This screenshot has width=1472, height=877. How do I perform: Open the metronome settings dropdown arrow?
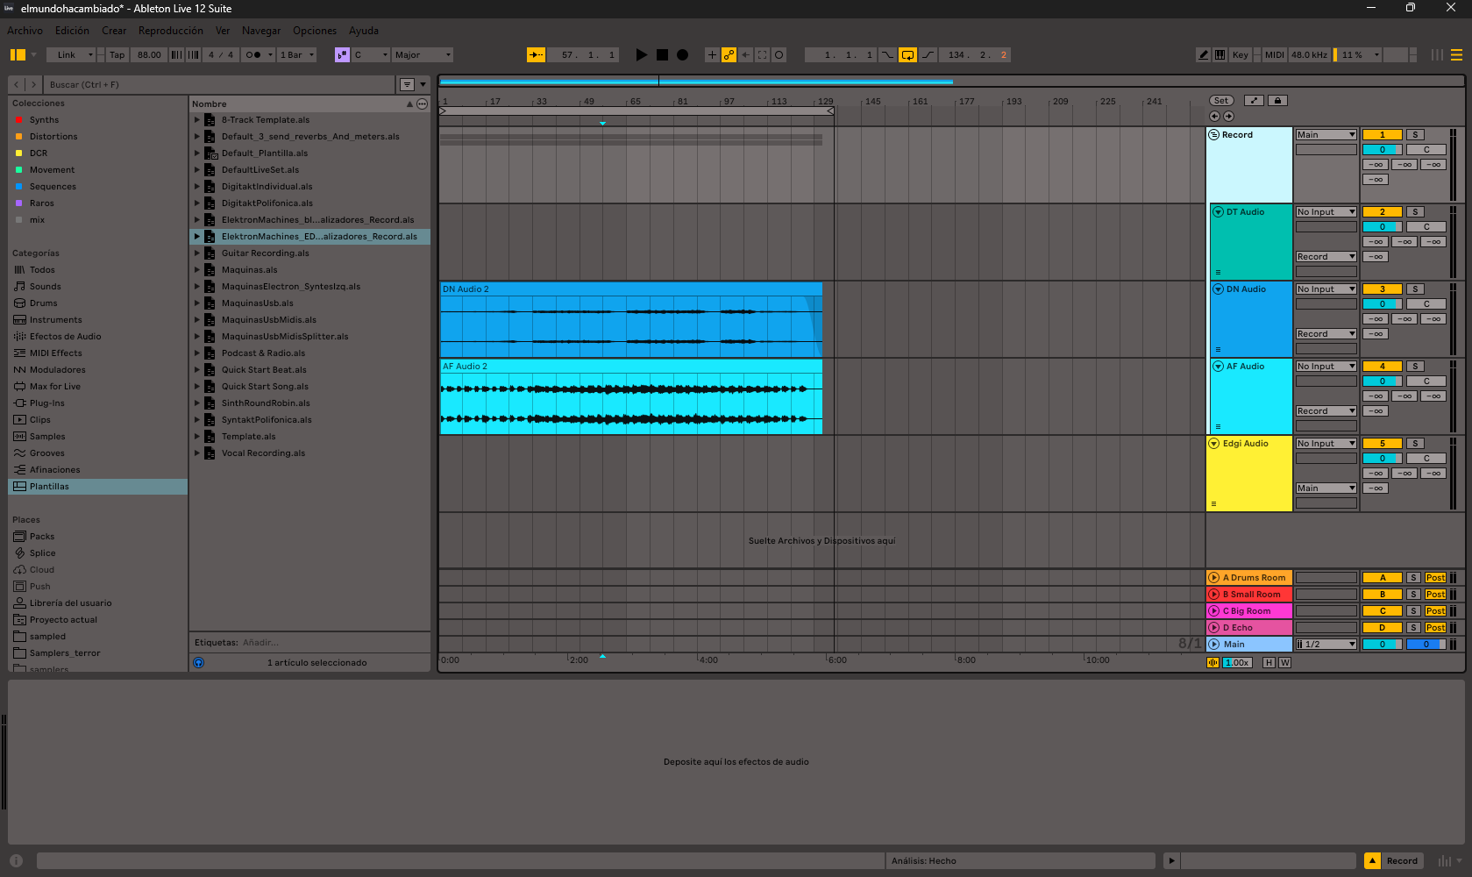click(270, 54)
